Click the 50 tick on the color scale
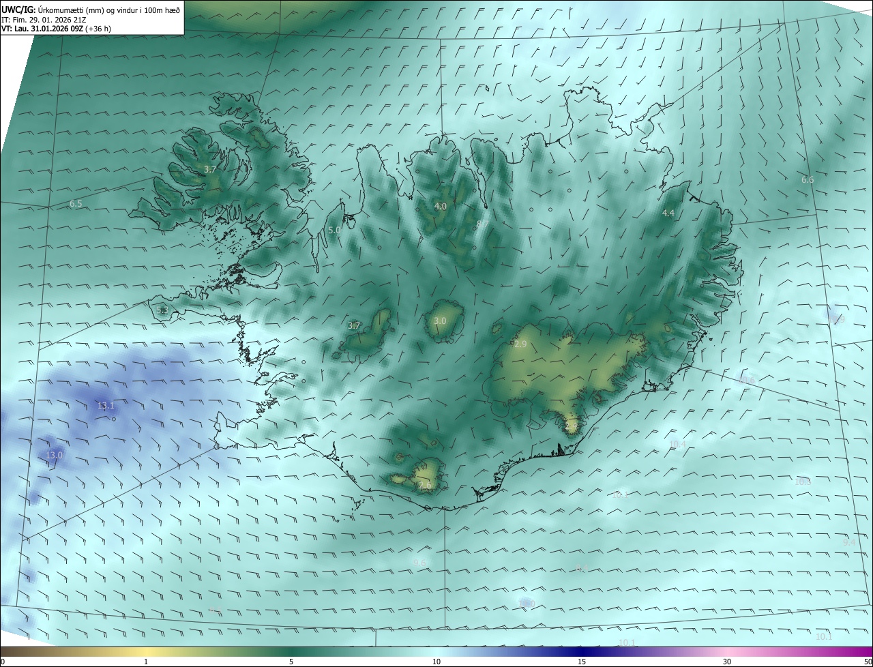The width and height of the screenshot is (873, 667). pyautogui.click(x=868, y=662)
